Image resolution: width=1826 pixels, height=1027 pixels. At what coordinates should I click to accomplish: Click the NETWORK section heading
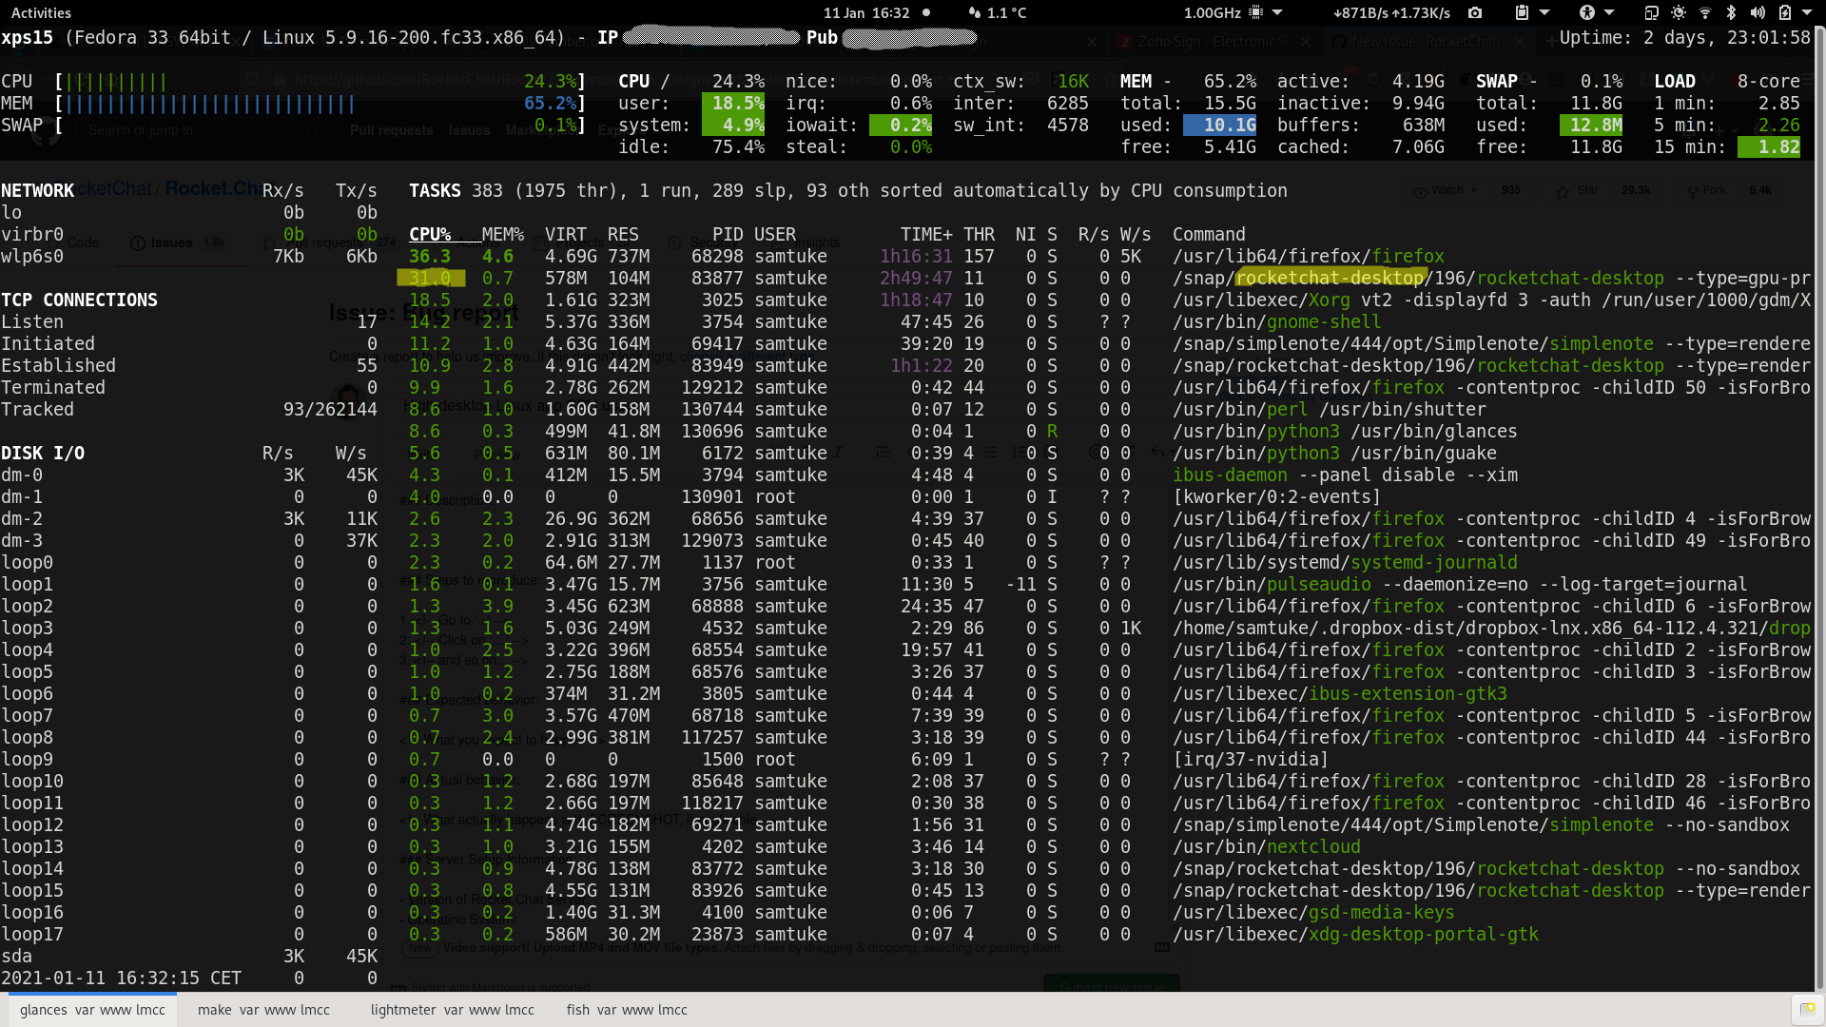37,191
